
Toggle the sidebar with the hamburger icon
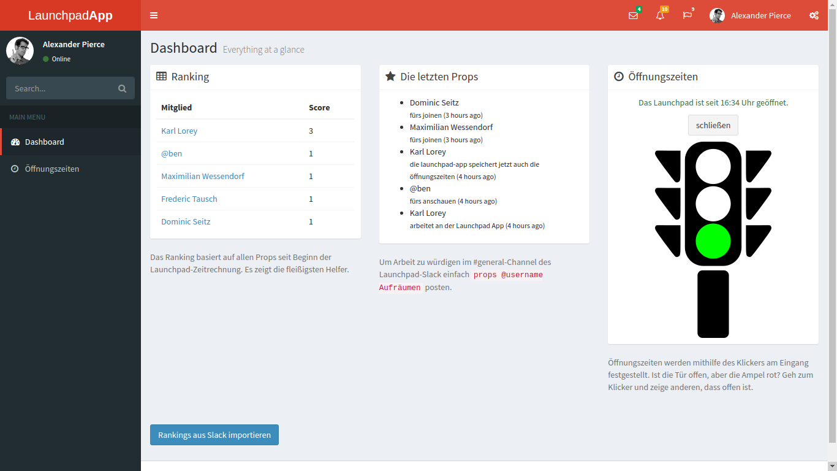tap(154, 15)
